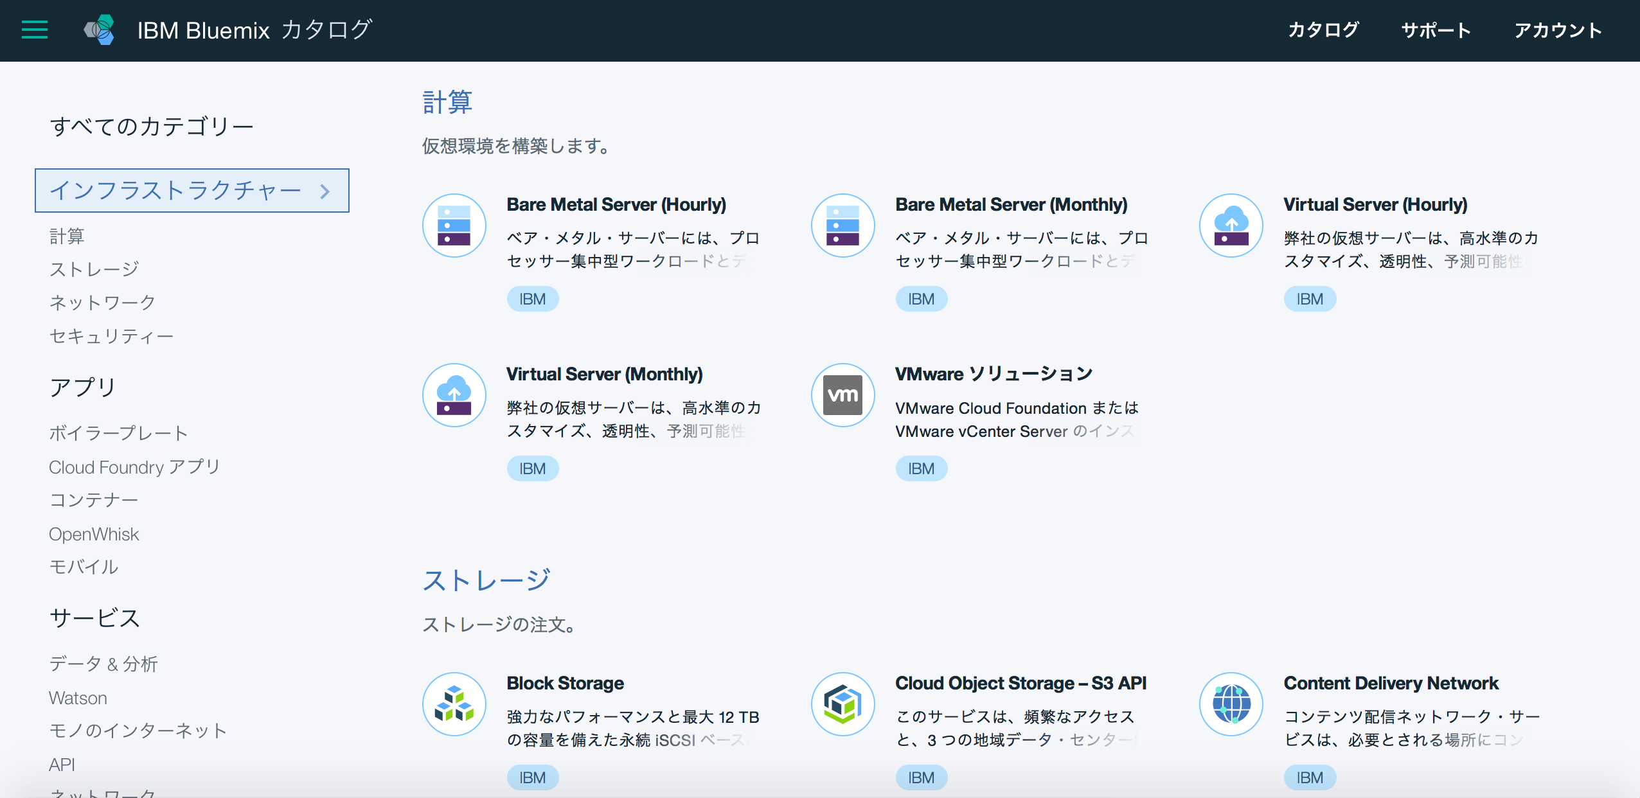Image resolution: width=1640 pixels, height=798 pixels.
Task: Go to OpenWhisk in the sidebar
Action: pos(94,534)
